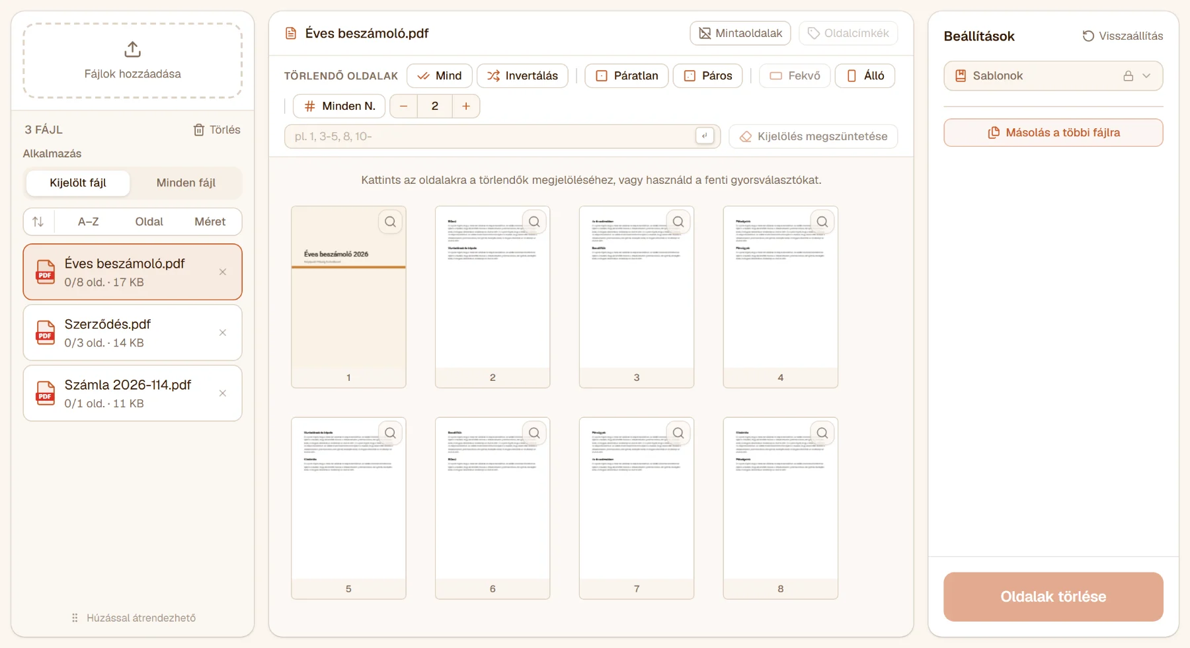Image resolution: width=1190 pixels, height=648 pixels.
Task: Open Mintaoldalak
Action: point(740,33)
